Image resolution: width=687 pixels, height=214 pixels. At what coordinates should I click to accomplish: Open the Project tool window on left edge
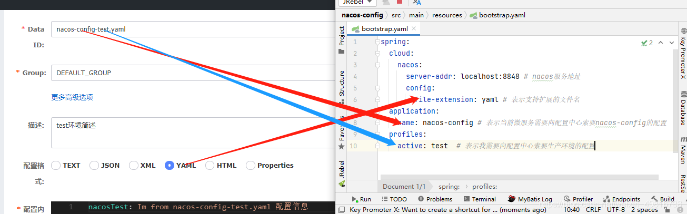341,41
